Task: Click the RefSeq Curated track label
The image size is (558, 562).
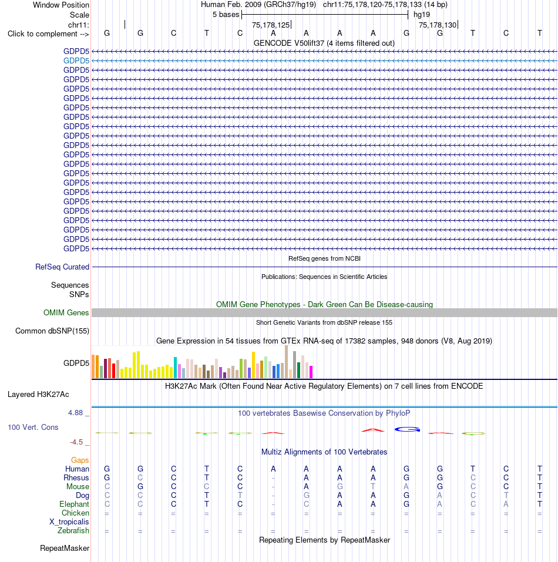Action: click(x=62, y=267)
